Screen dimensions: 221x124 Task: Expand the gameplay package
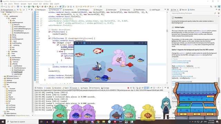pyautogui.click(x=7, y=51)
